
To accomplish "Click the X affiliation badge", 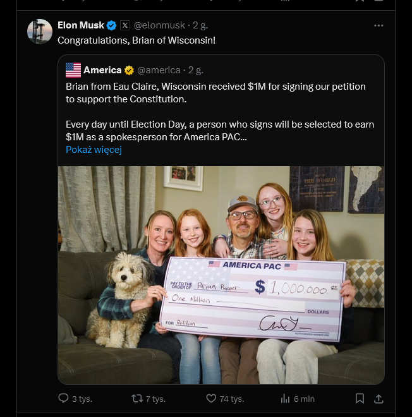I will click(125, 25).
